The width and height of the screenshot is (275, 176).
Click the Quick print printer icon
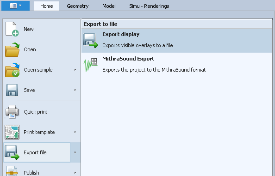click(12, 112)
